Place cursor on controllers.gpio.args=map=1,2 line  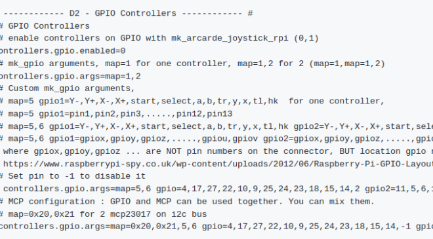point(70,77)
